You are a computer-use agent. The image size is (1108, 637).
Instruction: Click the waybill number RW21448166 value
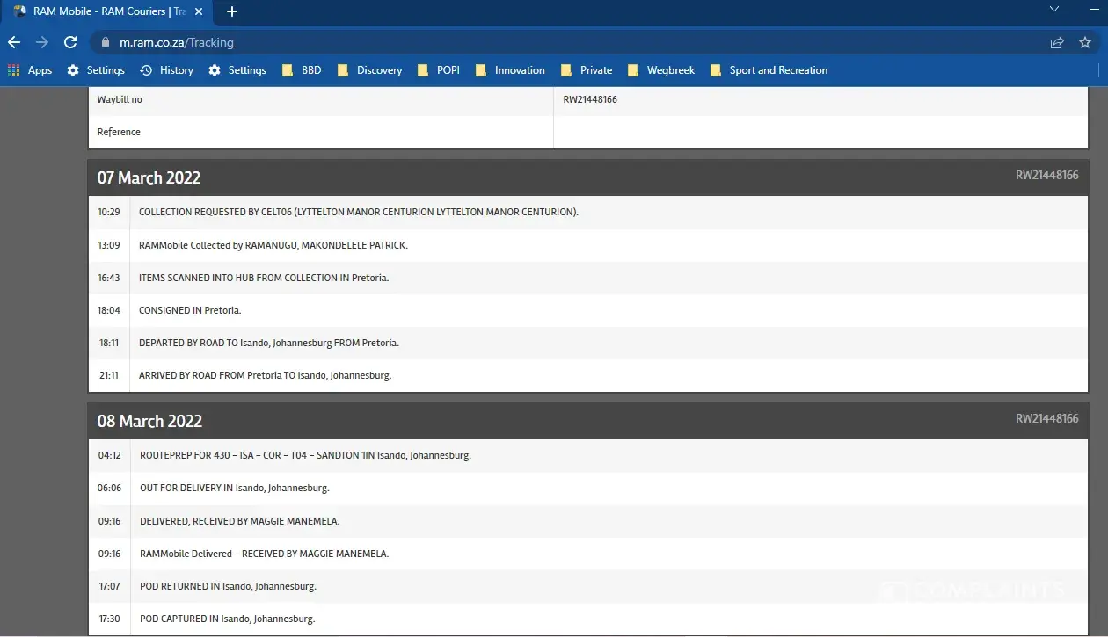click(x=590, y=99)
